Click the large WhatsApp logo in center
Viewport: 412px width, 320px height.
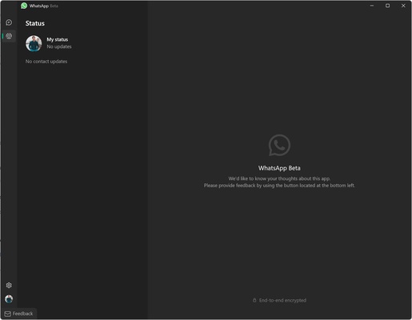click(279, 145)
